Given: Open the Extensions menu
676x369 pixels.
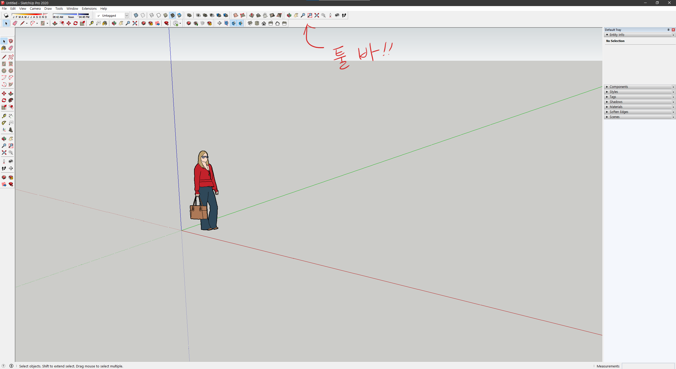Looking at the screenshot, I should point(89,8).
